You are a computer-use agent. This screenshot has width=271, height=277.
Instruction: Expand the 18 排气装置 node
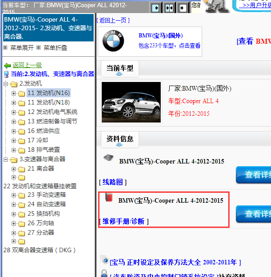point(14,150)
